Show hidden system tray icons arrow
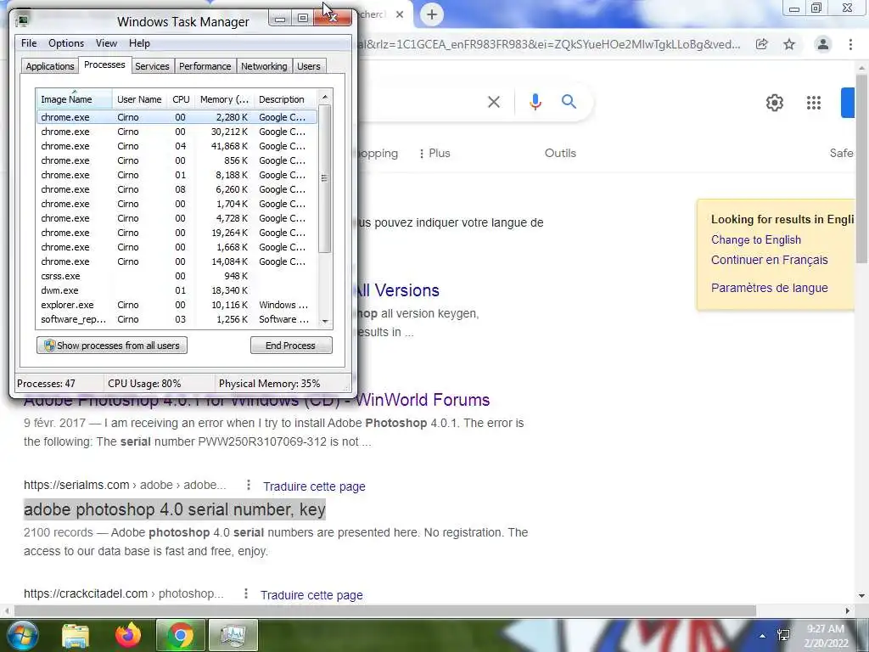The image size is (869, 652). click(x=763, y=636)
